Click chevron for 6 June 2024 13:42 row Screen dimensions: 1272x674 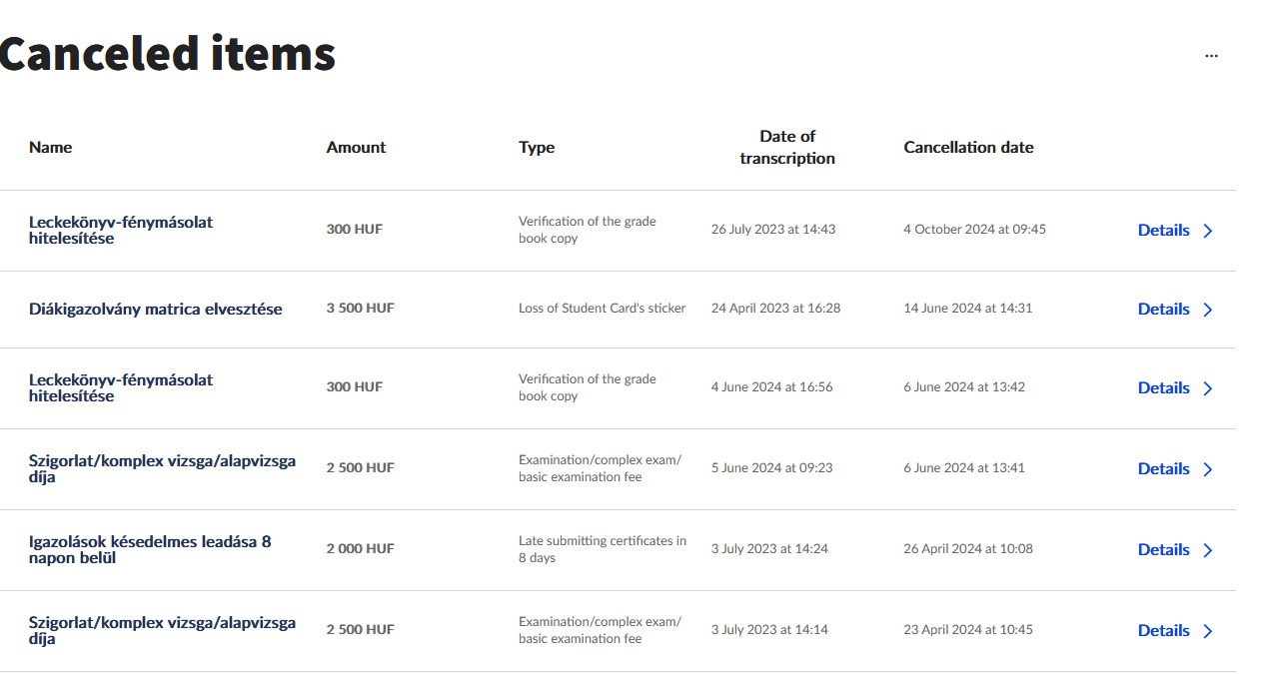tap(1208, 388)
